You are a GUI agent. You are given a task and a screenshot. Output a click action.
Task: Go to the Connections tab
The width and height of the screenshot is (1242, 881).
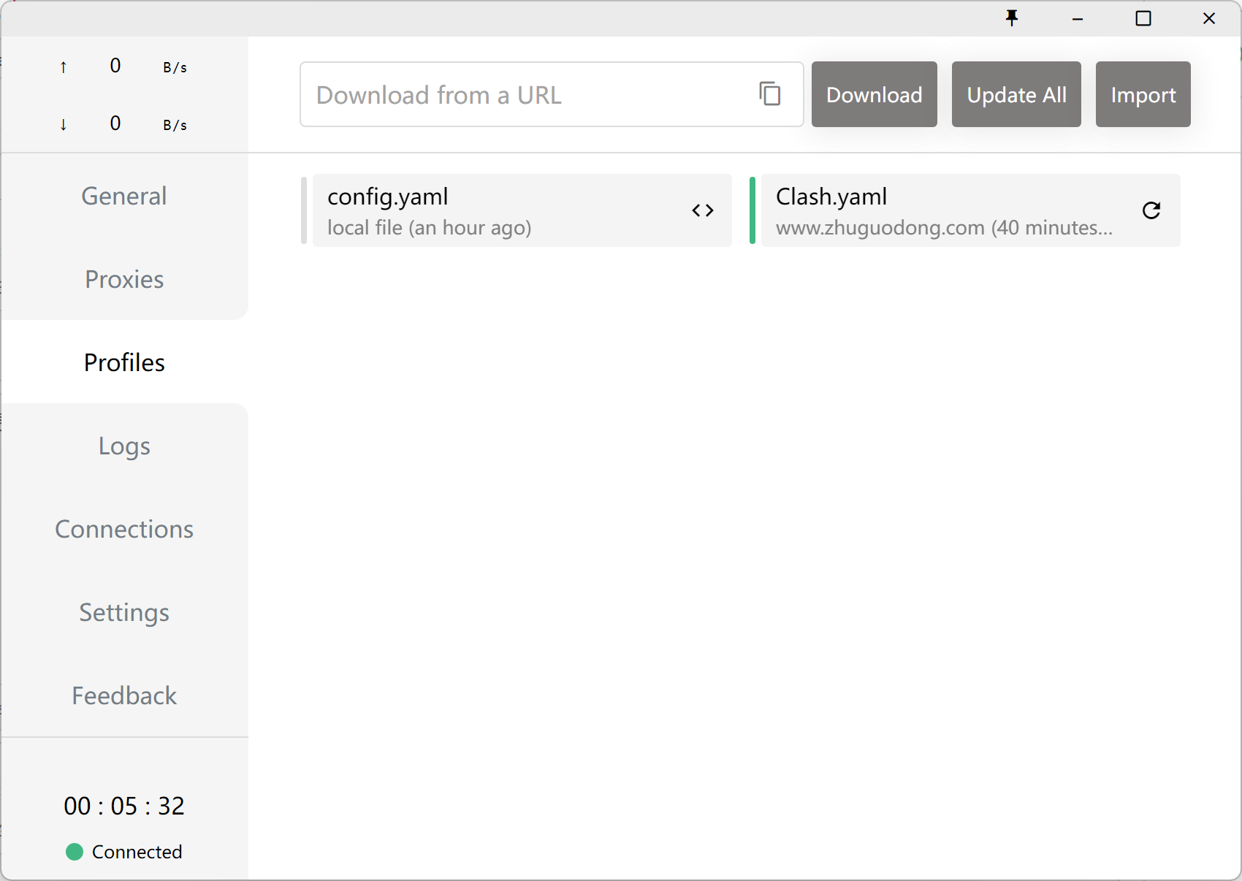pos(124,529)
